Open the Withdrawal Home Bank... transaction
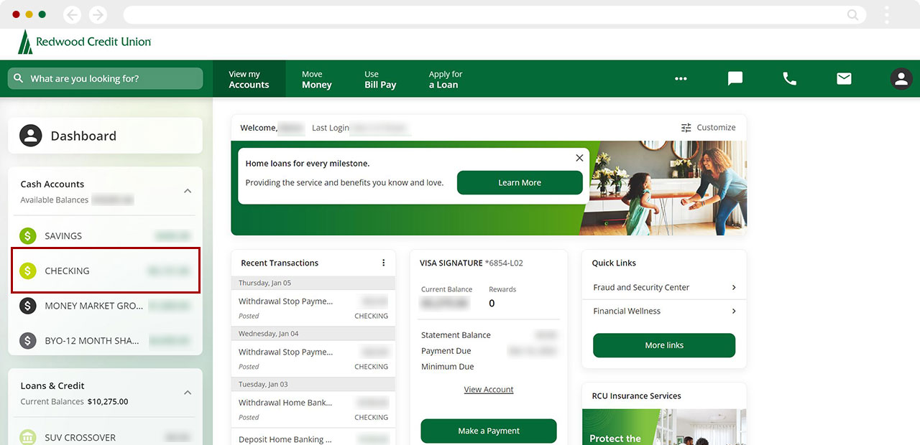The image size is (920, 445). (x=313, y=410)
